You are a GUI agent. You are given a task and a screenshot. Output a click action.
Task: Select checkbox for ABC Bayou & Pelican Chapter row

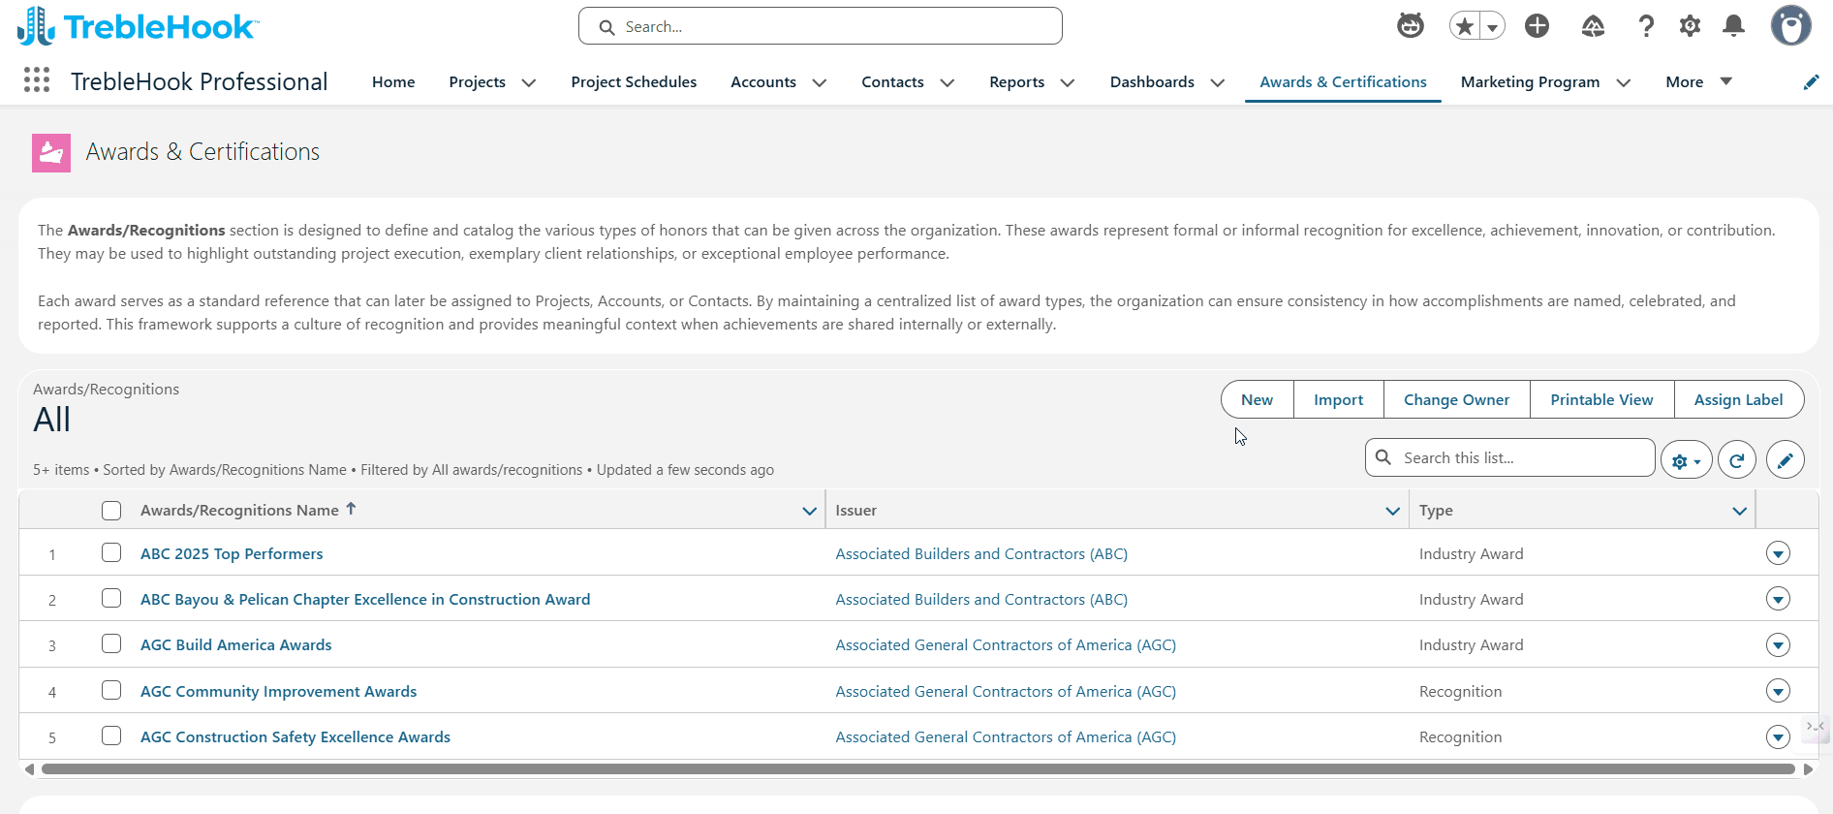click(111, 598)
